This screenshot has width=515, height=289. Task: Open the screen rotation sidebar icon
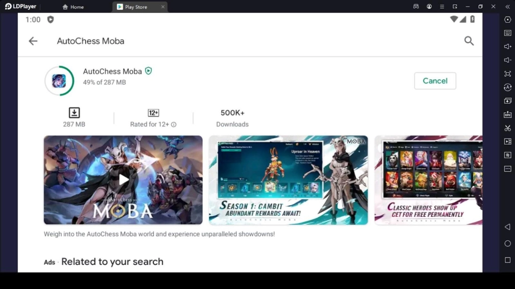[507, 86]
